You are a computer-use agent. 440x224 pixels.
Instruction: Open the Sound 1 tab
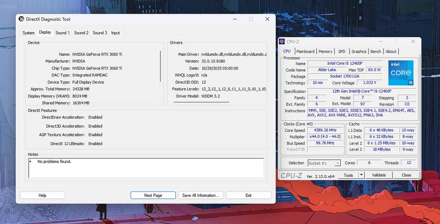point(62,33)
